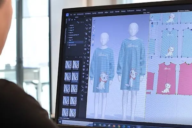The width and height of the screenshot is (192, 128).
Task: Open the File menu
Action: point(71,15)
